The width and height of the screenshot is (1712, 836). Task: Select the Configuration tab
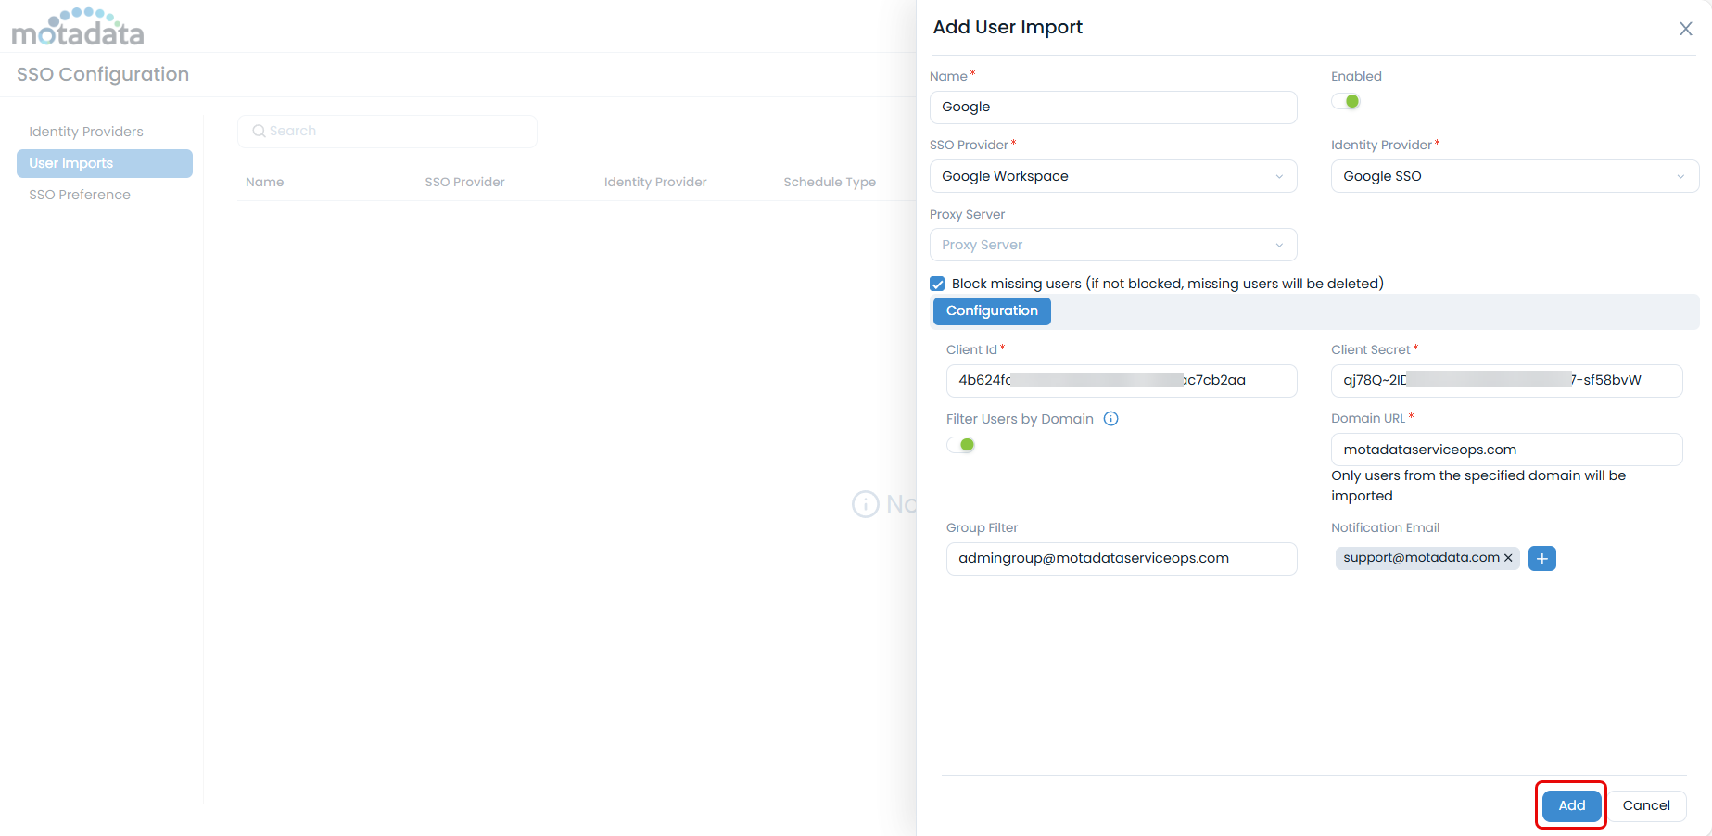point(991,311)
